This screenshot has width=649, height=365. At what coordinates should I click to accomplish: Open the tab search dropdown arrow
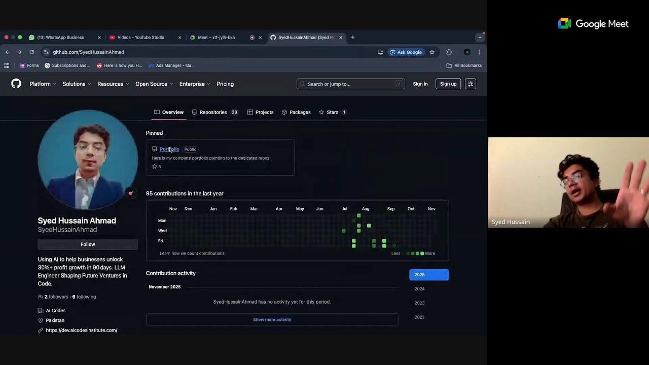pyautogui.click(x=480, y=38)
